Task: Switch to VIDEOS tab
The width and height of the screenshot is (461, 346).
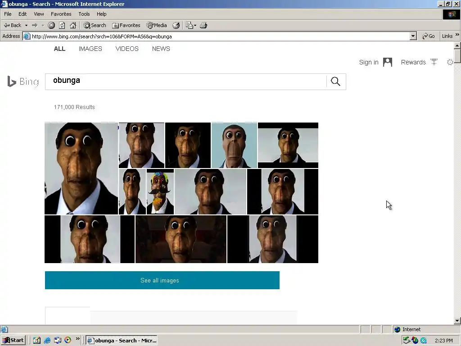Action: 127,49
